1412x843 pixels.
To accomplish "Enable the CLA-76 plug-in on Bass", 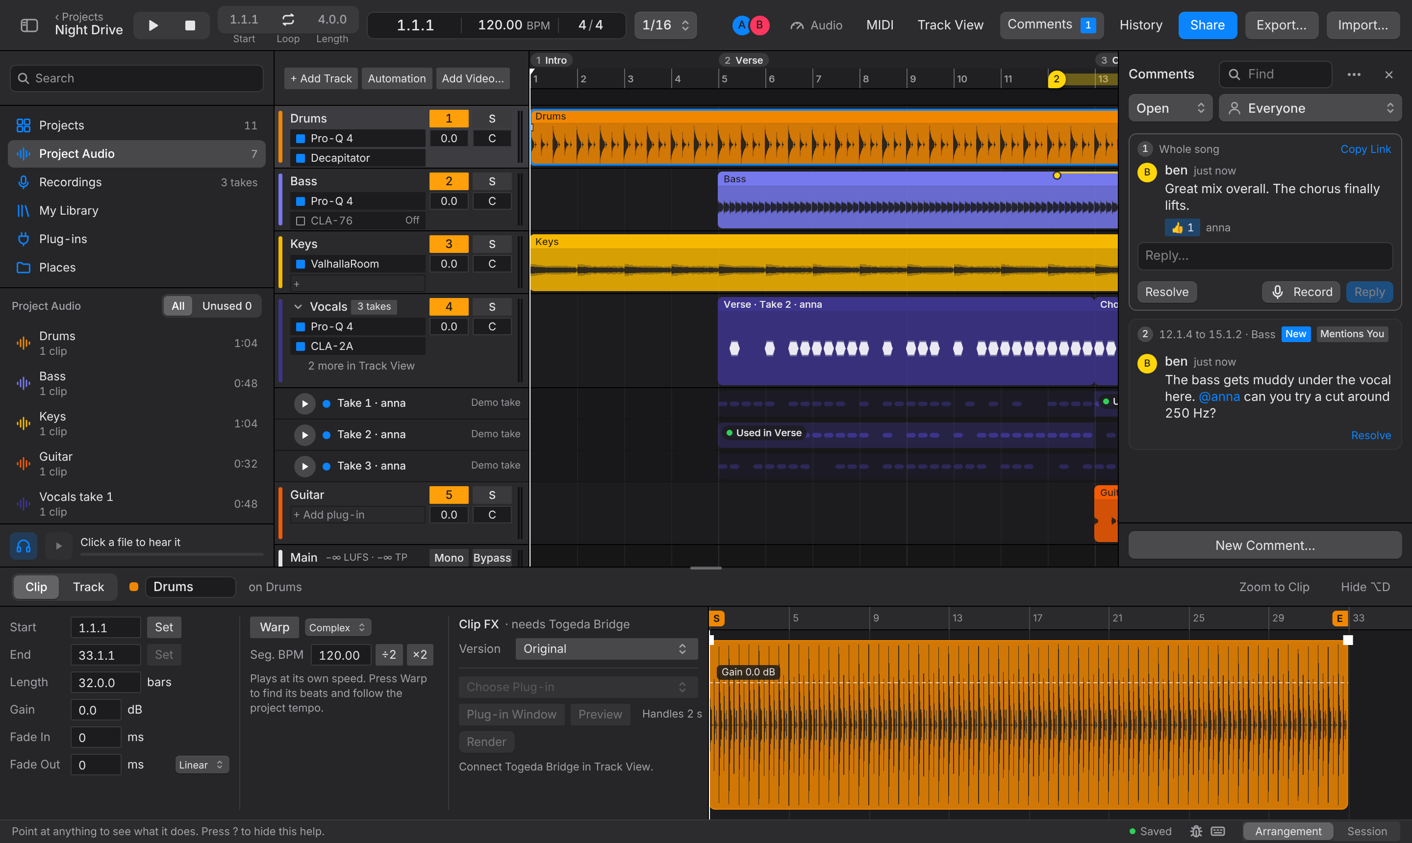I will (x=301, y=221).
